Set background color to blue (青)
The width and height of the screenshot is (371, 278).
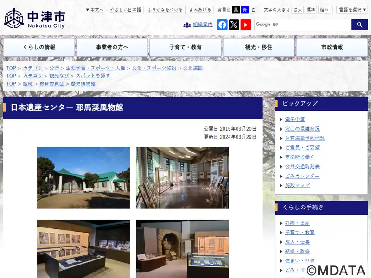tap(245, 10)
